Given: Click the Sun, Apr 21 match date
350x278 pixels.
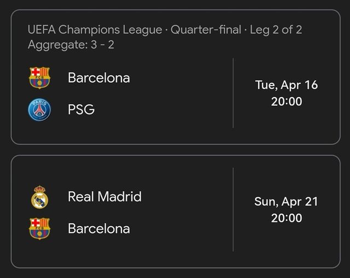Looking at the screenshot, I should click(x=286, y=202).
